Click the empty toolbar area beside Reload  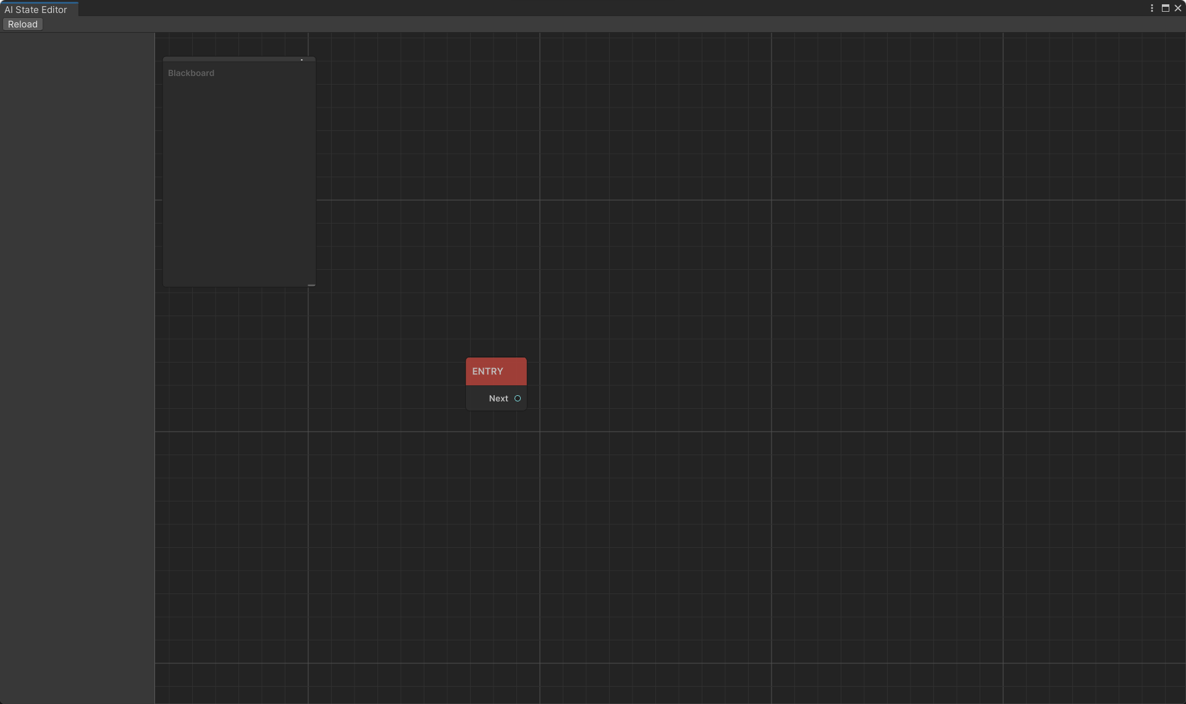(556, 24)
